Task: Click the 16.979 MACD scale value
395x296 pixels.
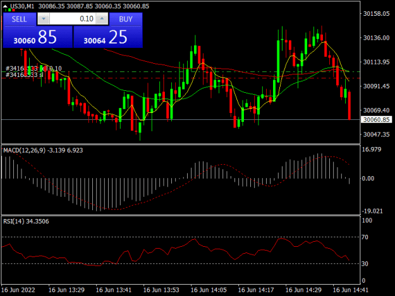Action: pos(372,150)
